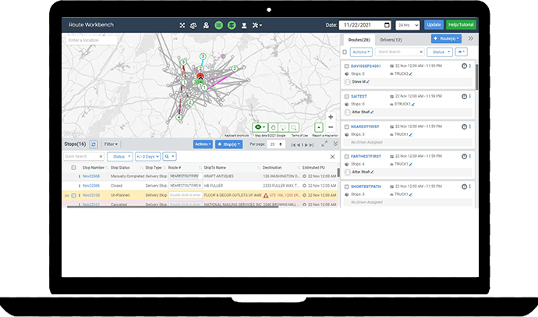Expand the stops Status filter dropdown
The height and width of the screenshot is (317, 538).
tap(119, 156)
